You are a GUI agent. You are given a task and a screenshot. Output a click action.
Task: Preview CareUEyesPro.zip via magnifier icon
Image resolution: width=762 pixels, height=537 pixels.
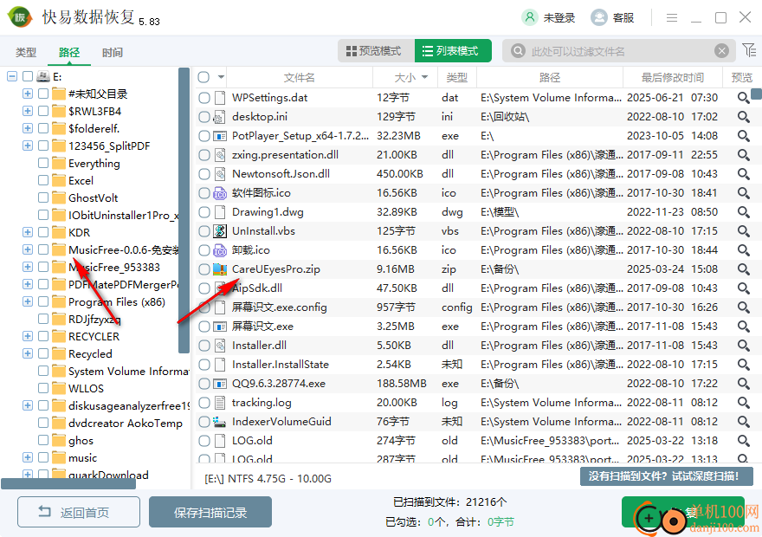[x=743, y=269]
